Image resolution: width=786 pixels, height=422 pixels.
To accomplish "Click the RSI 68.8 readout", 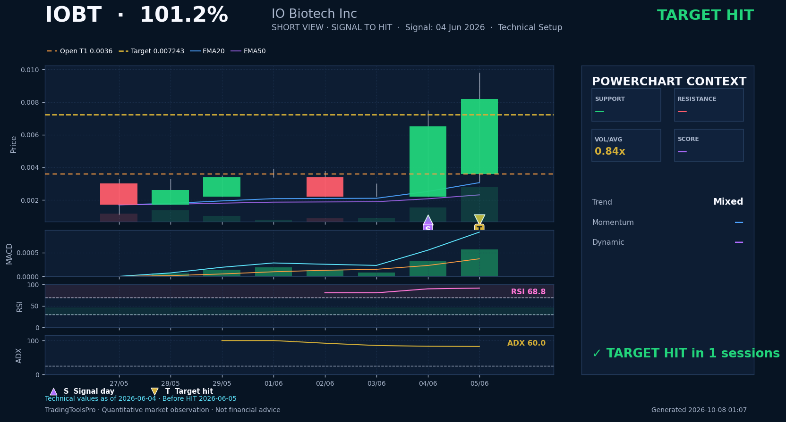I will coord(528,292).
